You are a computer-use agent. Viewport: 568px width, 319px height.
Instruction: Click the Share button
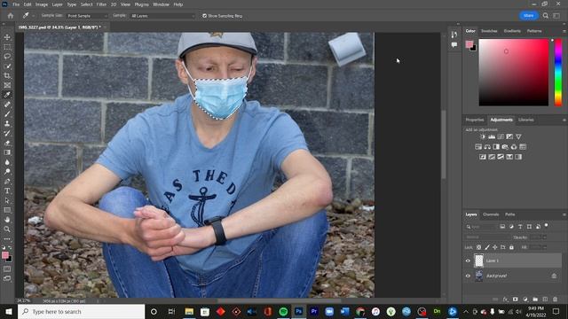529,16
